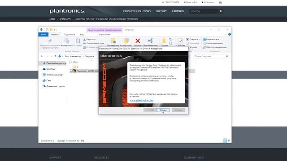Image resolution: width=287 pixels, height=161 pixels.
Task: Switch to Главная ribbon tab
Action: point(55,34)
